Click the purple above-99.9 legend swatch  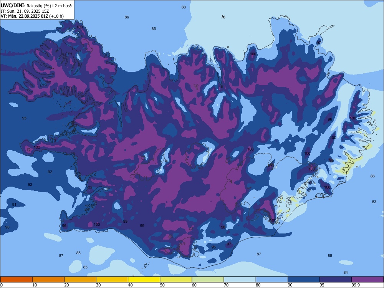[367, 280]
